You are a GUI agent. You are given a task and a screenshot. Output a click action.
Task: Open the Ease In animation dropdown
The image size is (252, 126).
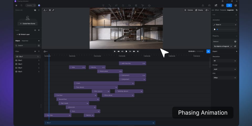click(x=225, y=25)
